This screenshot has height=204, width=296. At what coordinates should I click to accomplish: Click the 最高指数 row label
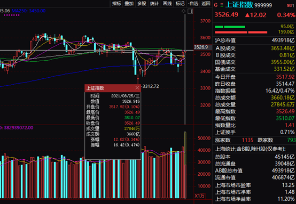pos(225,111)
